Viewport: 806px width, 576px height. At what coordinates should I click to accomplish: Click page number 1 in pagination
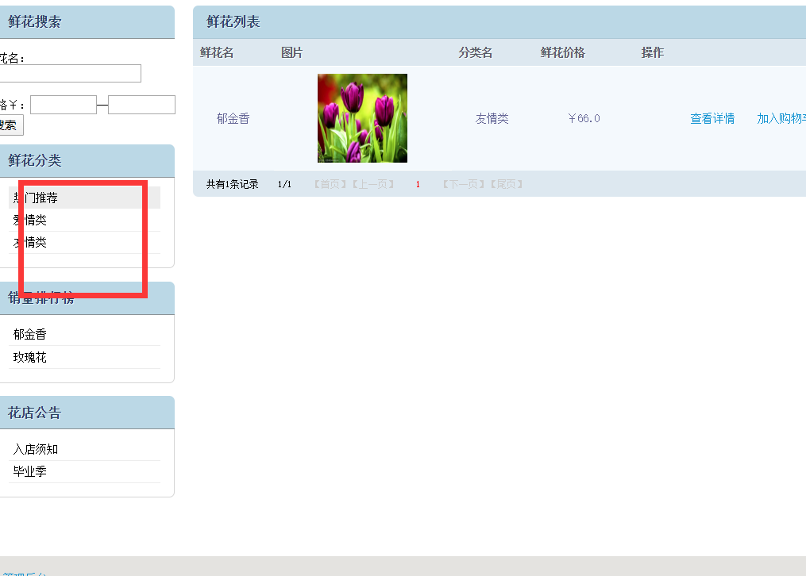pos(418,183)
